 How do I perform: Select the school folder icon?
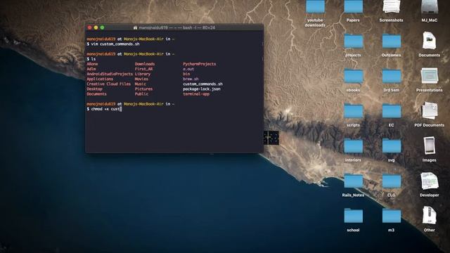click(x=353, y=216)
